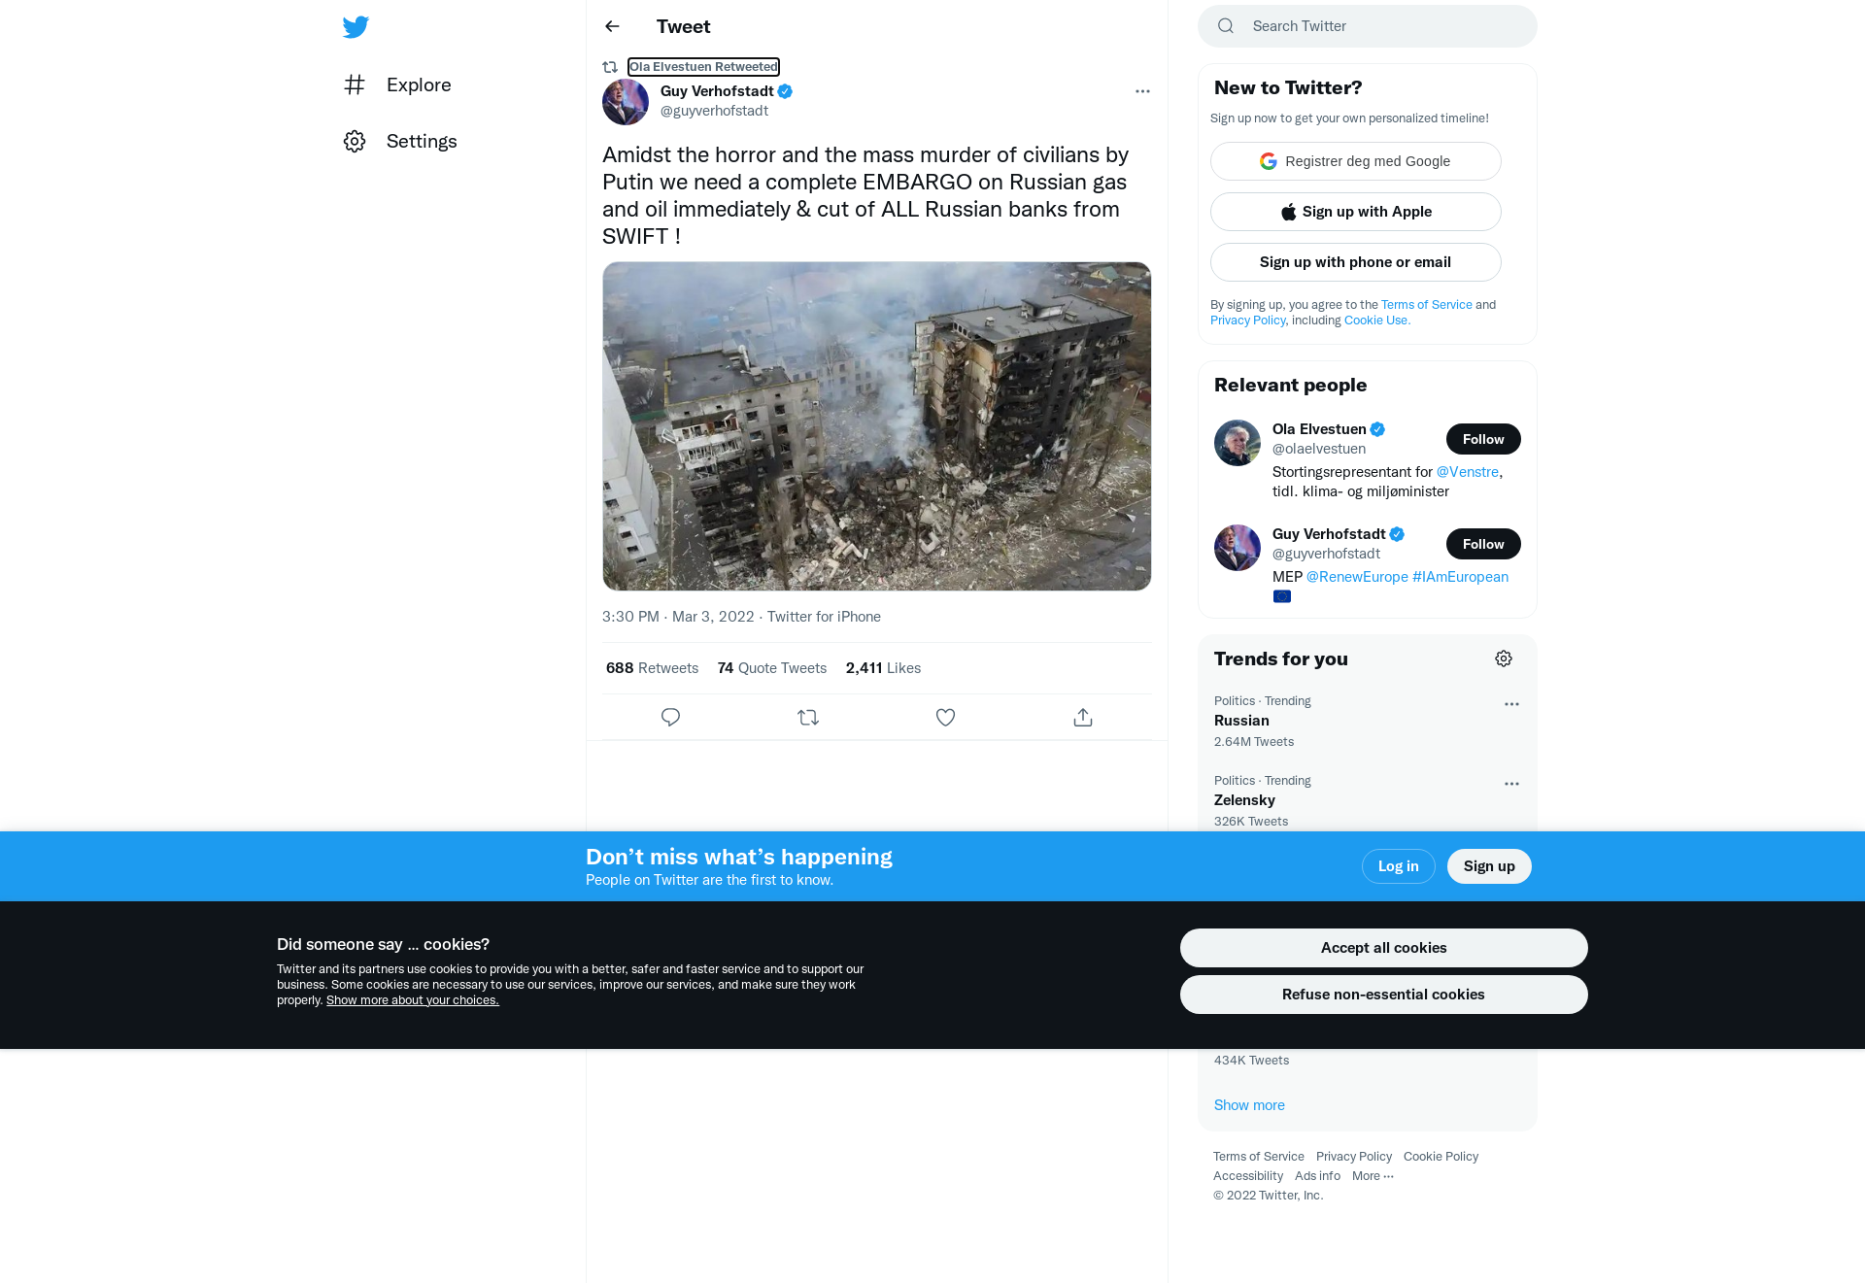
Task: Retweet using the retweet icon below tweet
Action: pyautogui.click(x=808, y=717)
